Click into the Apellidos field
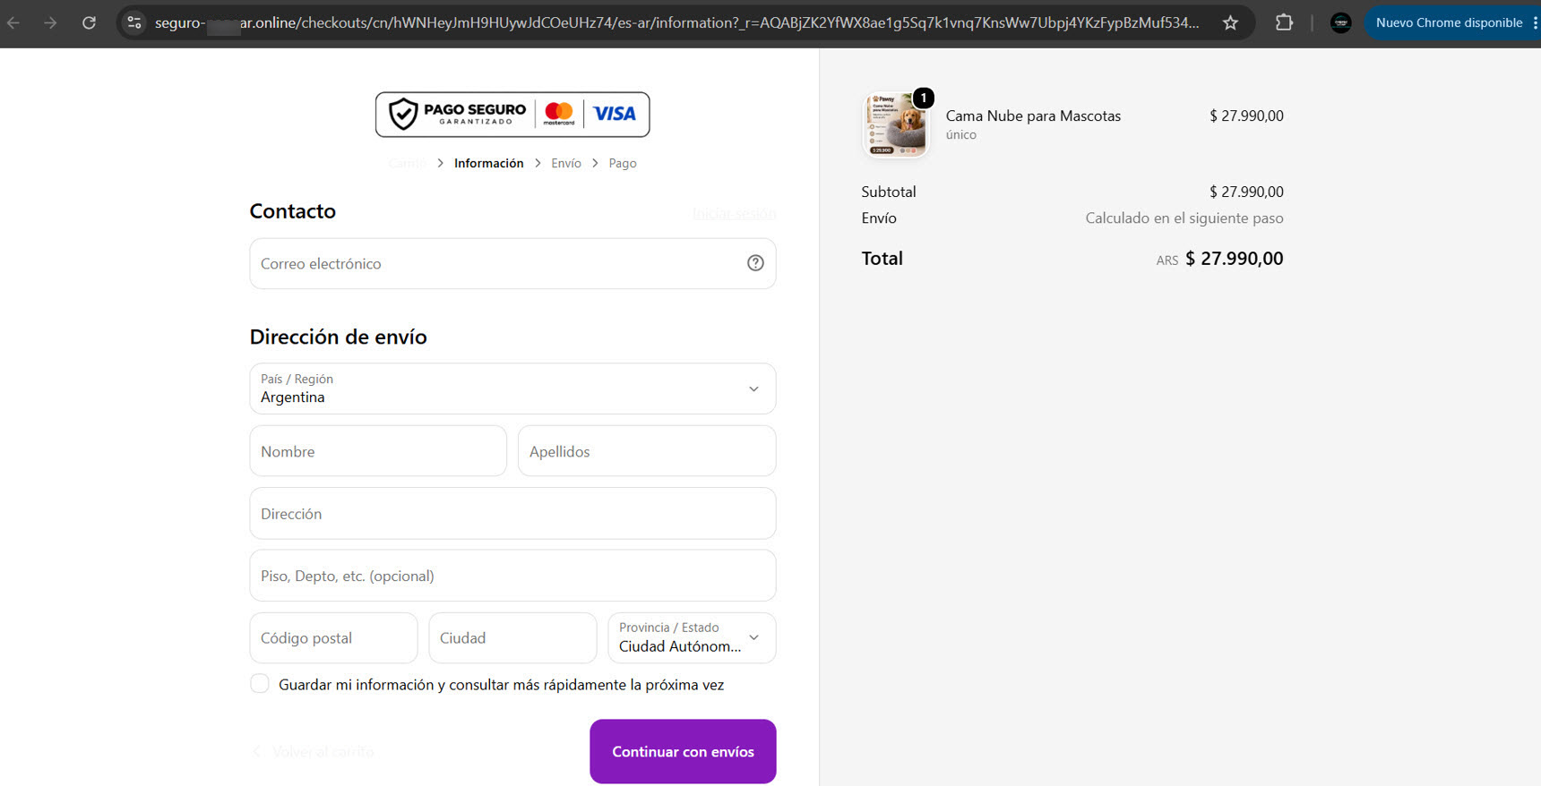The width and height of the screenshot is (1541, 786). [x=647, y=451]
